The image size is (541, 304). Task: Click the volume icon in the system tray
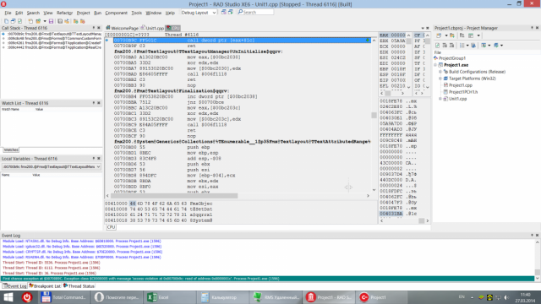[506, 297]
